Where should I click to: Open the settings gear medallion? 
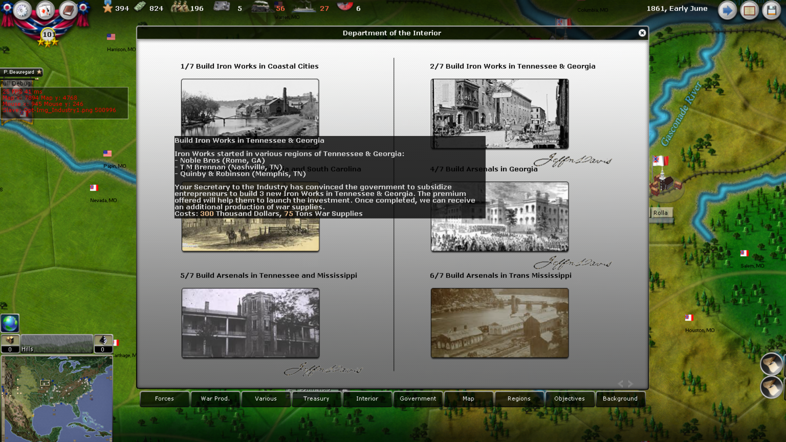pos(22,10)
